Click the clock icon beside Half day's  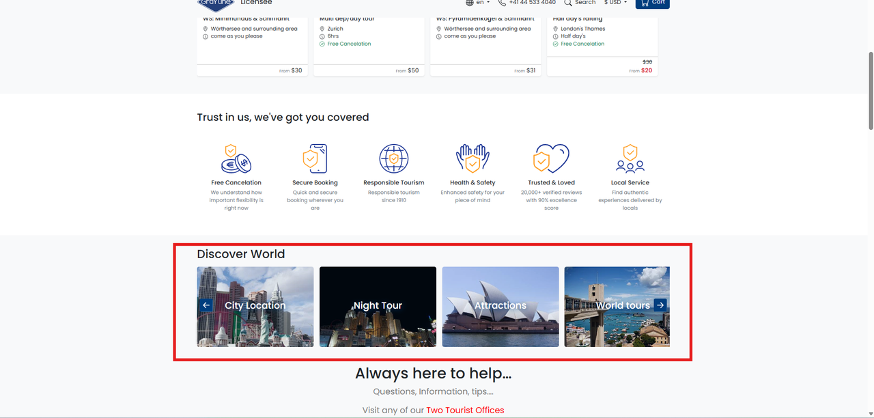[555, 36]
